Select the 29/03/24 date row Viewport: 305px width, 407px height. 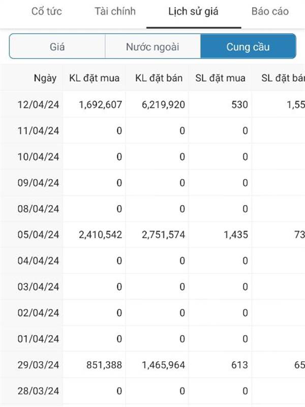click(x=152, y=365)
